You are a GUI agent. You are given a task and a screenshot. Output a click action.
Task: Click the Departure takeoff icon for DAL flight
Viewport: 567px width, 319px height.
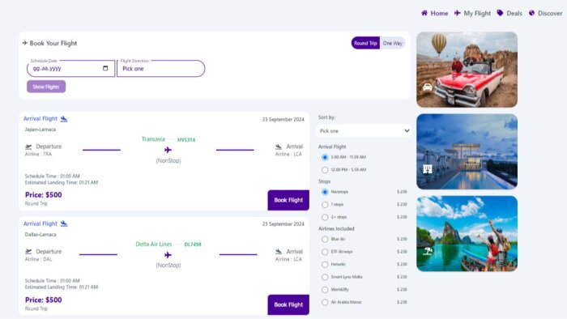(x=28, y=252)
